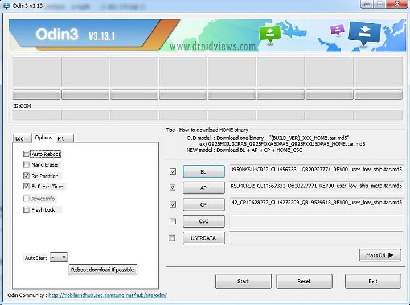Enable the Flash Lock checkbox
Image resolution: width=410 pixels, height=305 pixels.
[26, 209]
